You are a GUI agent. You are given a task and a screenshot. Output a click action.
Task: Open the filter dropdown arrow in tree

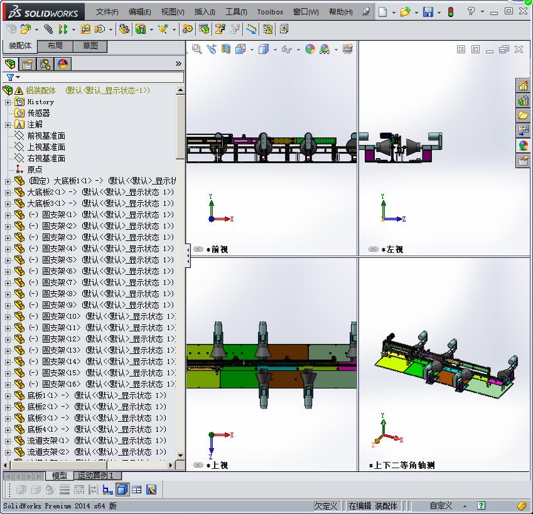click(x=18, y=77)
